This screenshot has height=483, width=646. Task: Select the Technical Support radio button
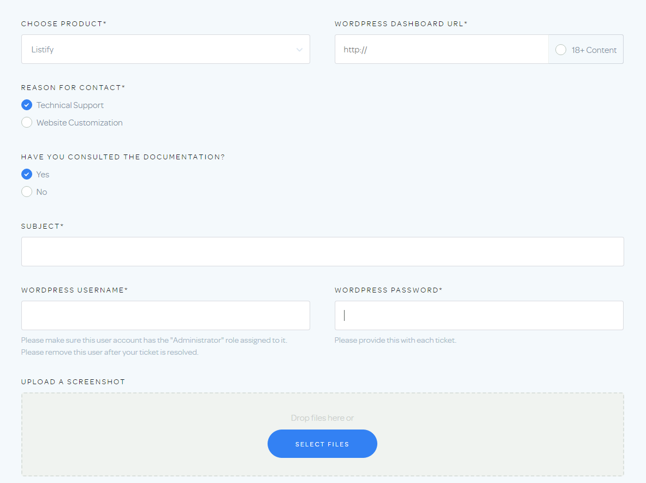27,105
